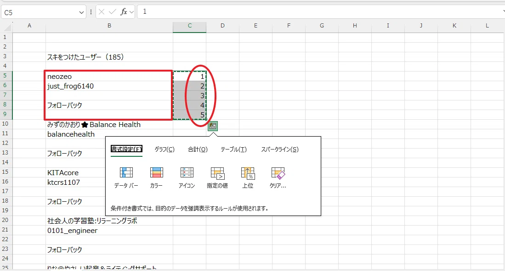Viewport: 505px width, 271px height.
Task: Confirm entry with checkmark icon
Action: (x=113, y=12)
